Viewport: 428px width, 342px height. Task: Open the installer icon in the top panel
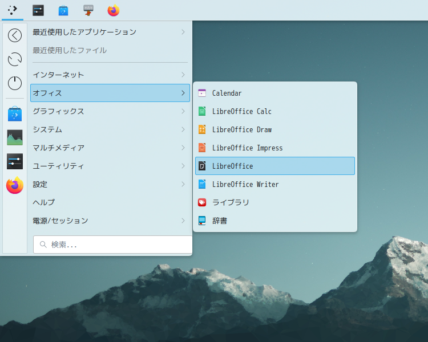tap(88, 10)
